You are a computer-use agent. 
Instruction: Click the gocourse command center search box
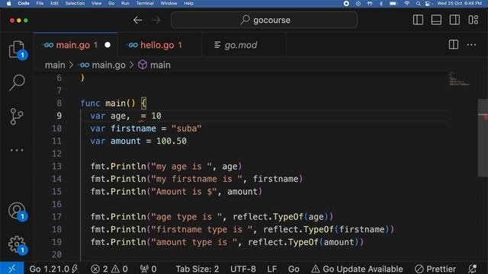[264, 21]
